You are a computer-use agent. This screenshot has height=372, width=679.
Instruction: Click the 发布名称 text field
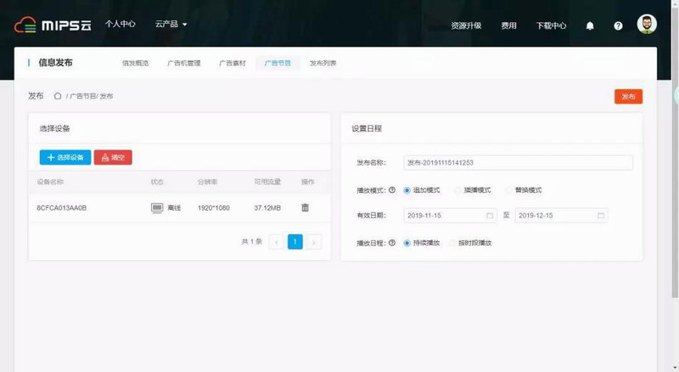pos(518,163)
